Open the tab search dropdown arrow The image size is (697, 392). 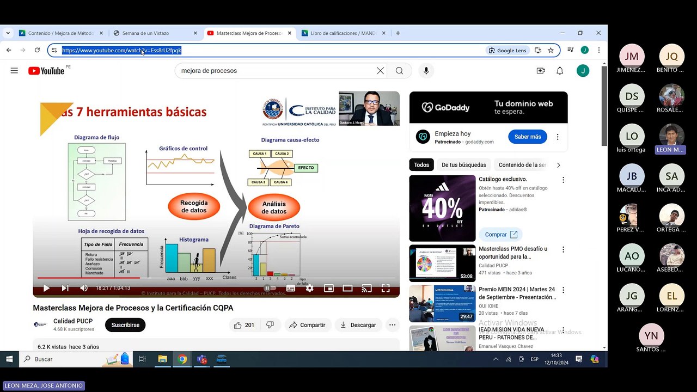[x=8, y=33]
